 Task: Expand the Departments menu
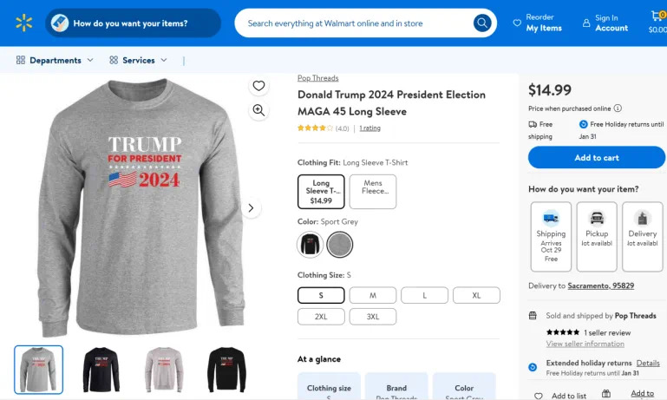coord(55,61)
